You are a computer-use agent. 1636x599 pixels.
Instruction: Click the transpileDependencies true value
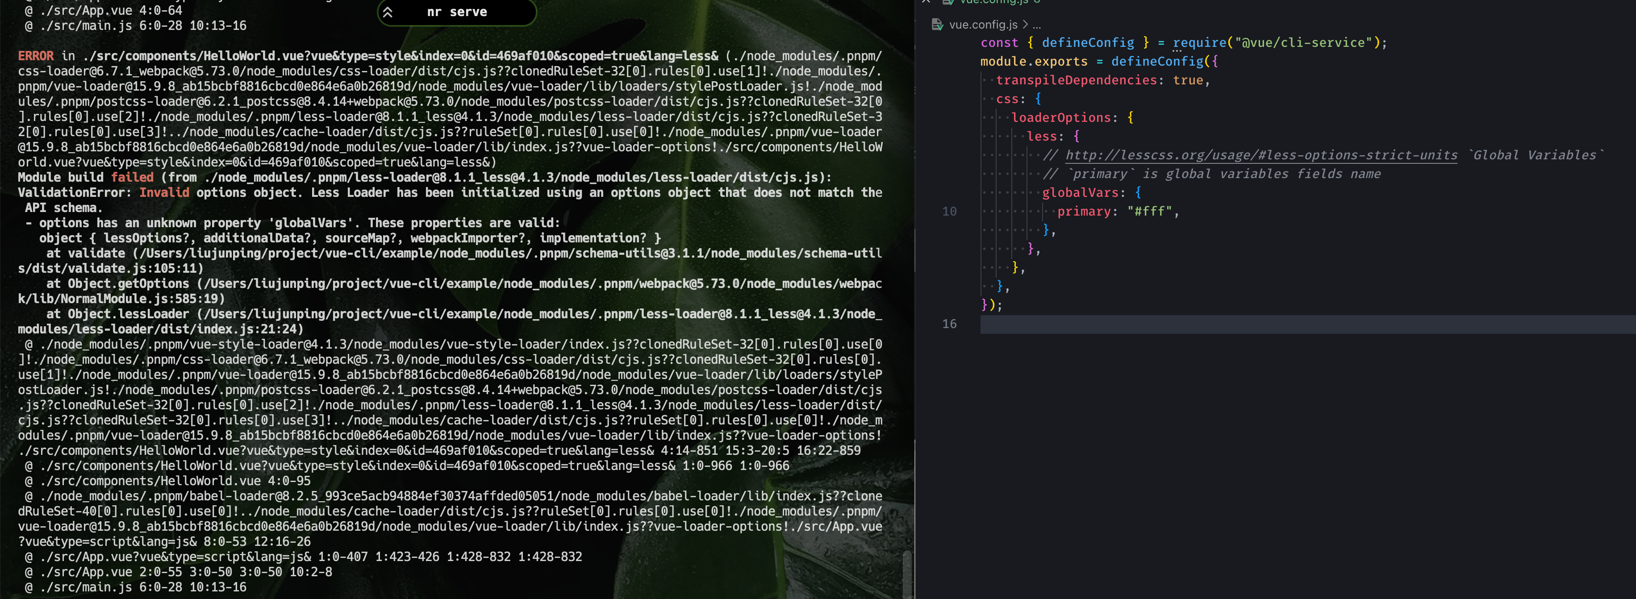(1188, 81)
